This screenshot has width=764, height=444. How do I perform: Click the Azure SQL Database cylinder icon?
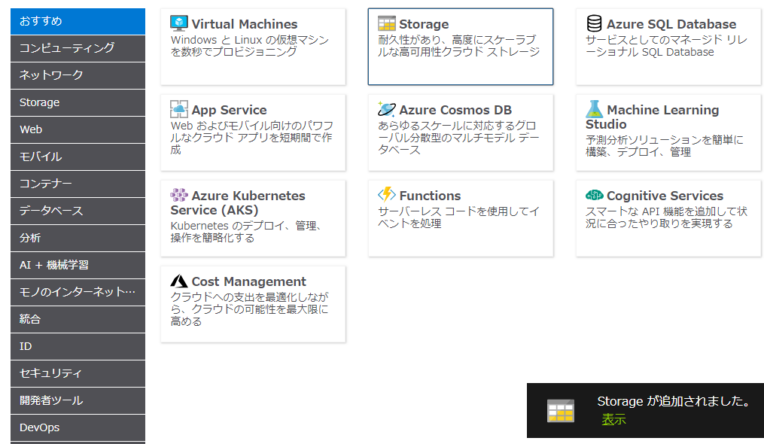(x=595, y=23)
